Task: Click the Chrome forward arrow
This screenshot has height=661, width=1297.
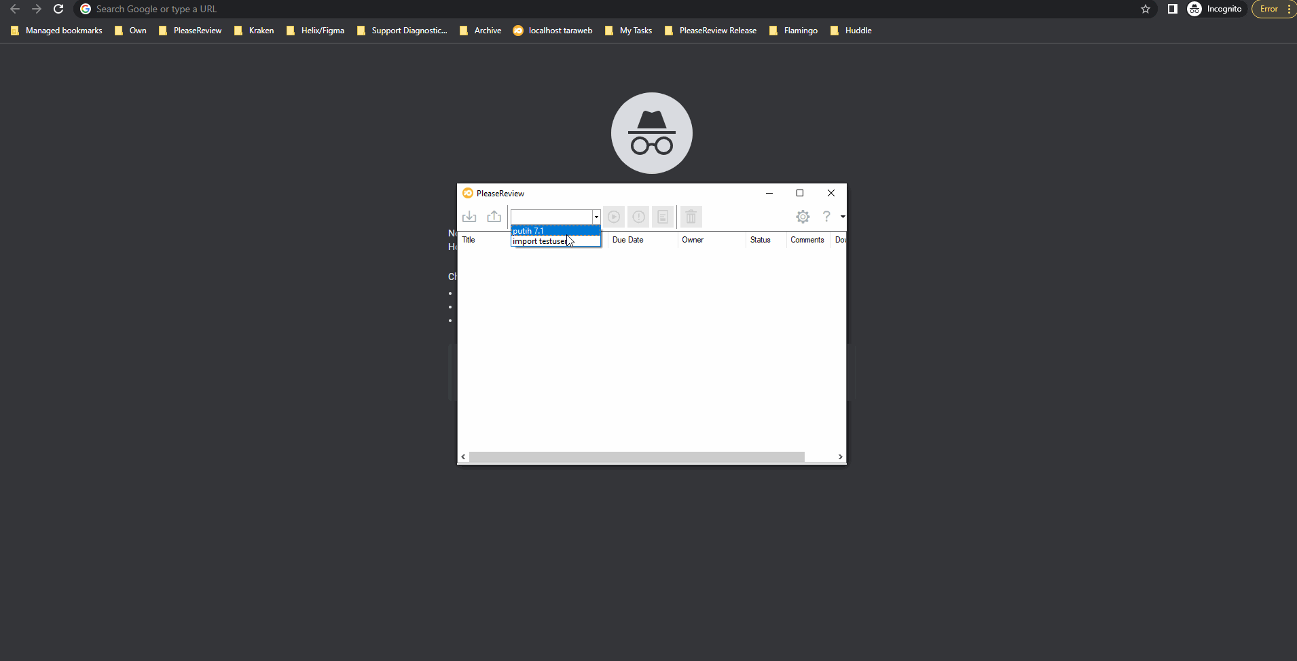Action: 37,9
